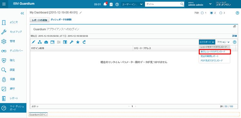Screen dimensions: 241x118
Task: Click the IBM Guardium logo text
Action: tap(24, 4)
